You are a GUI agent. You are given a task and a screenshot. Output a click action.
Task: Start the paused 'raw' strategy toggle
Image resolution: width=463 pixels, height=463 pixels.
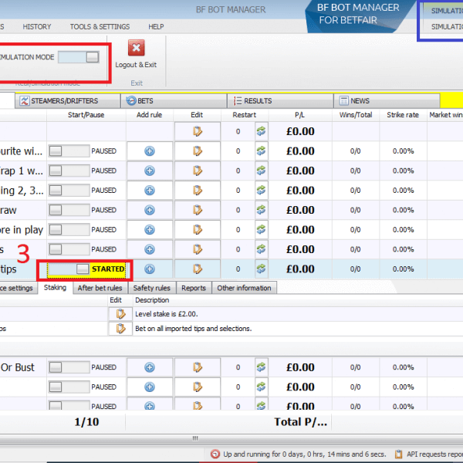pos(69,210)
